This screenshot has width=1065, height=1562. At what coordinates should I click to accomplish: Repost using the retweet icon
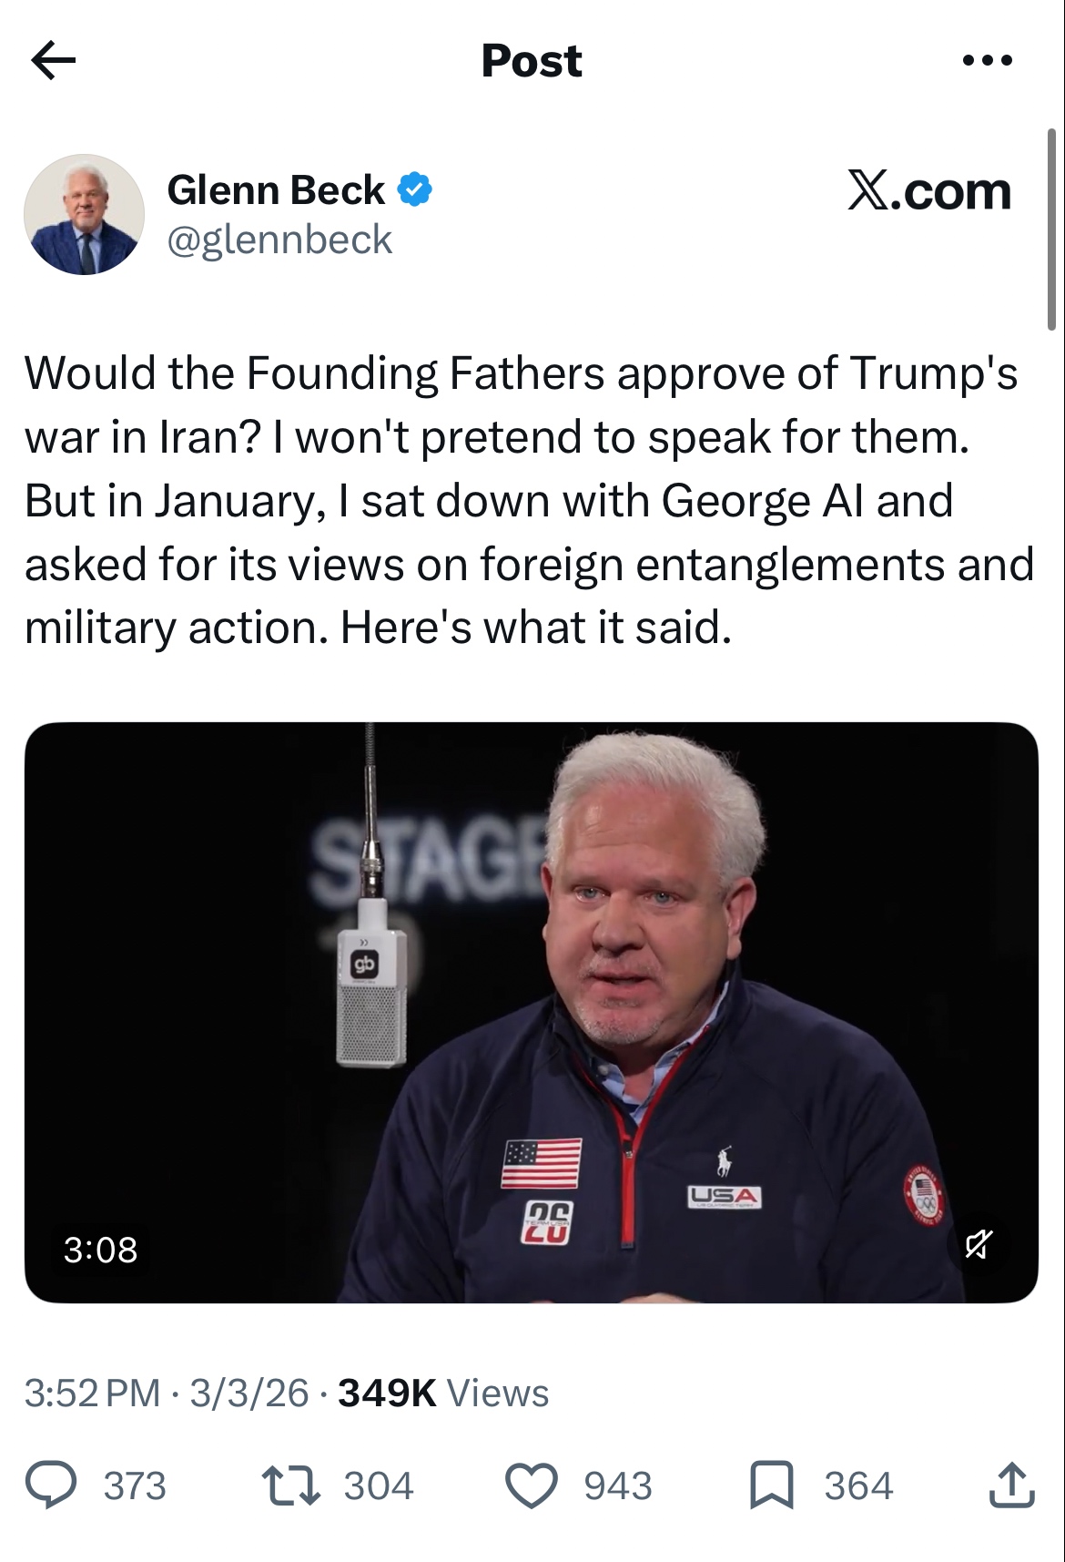pos(290,1485)
